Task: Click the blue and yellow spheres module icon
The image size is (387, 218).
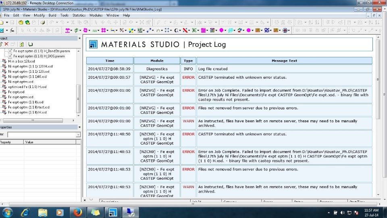Action: [x=131, y=30]
